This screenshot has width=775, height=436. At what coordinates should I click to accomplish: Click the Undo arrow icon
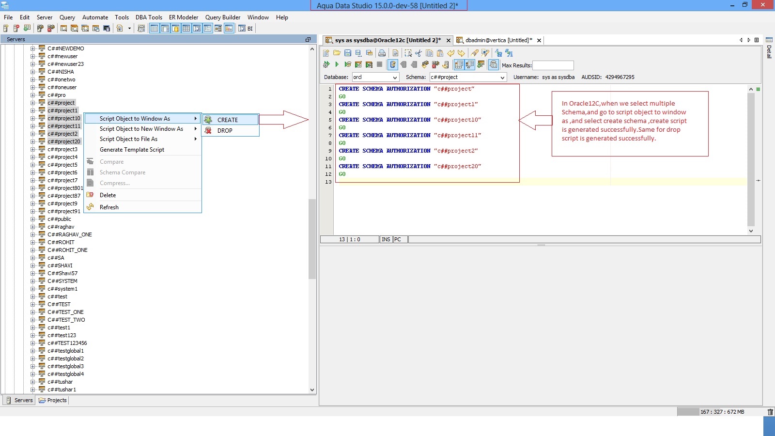point(450,53)
